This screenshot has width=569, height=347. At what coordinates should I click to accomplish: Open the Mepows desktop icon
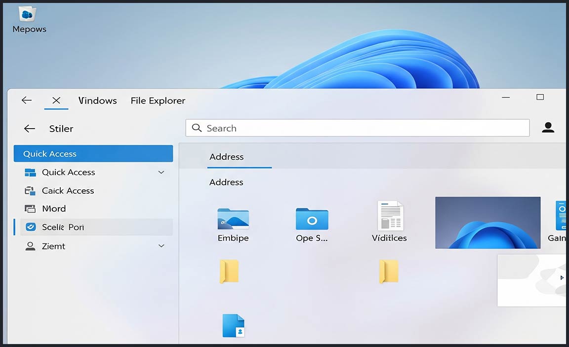point(29,19)
